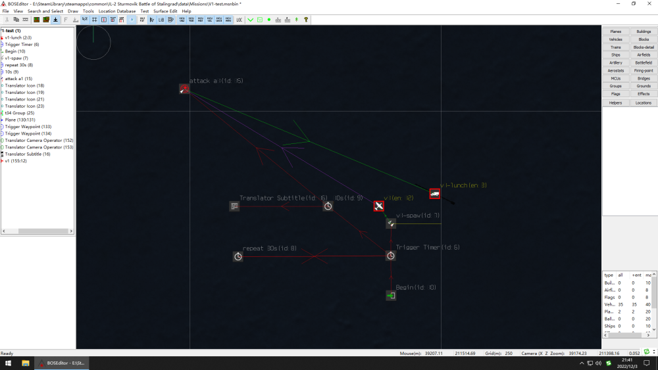Click the Helpers category button
Viewport: 658px width, 370px height.
616,103
